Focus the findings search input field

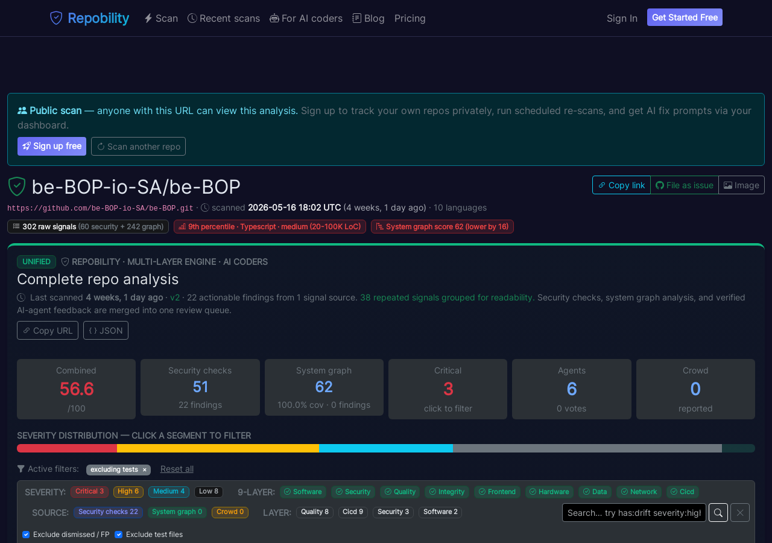tap(634, 513)
